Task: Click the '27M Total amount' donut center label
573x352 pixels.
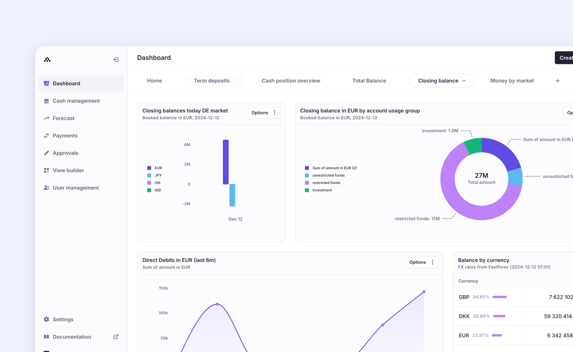Action: pos(481,178)
